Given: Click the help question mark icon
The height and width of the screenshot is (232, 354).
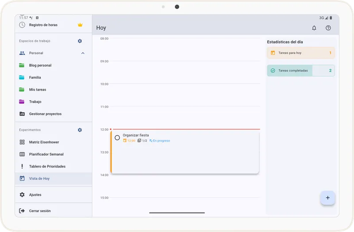Looking at the screenshot, I should pyautogui.click(x=328, y=28).
